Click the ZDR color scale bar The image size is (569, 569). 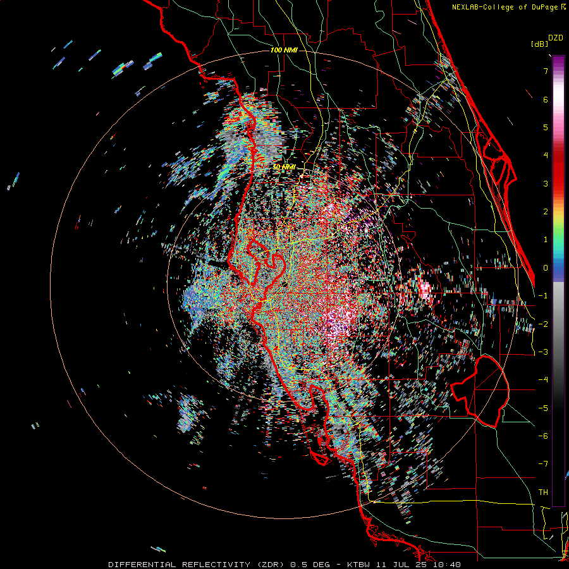[558, 281]
